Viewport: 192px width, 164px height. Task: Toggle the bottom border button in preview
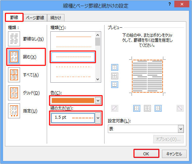coord(115,85)
